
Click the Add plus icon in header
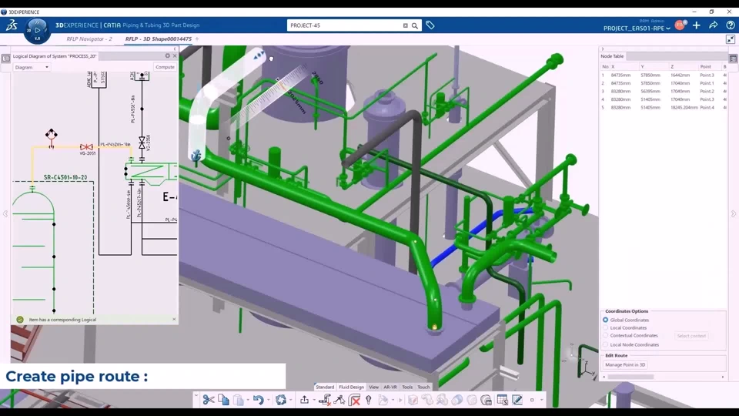[x=697, y=25]
